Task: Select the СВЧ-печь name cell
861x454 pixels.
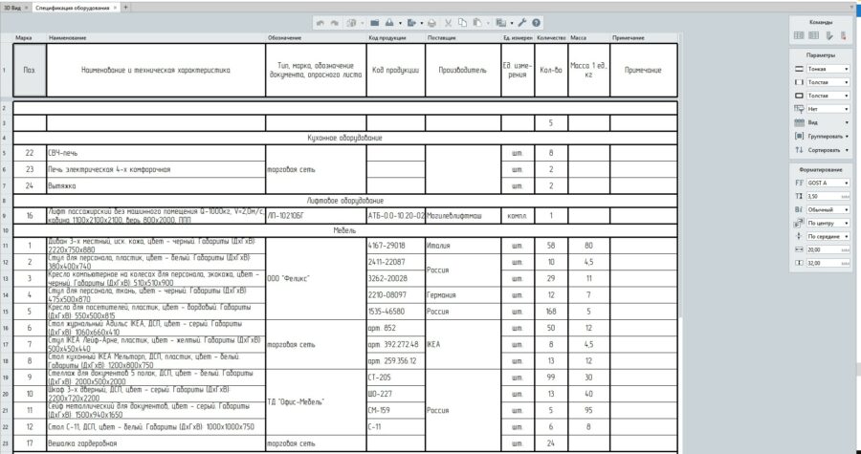Action: [x=156, y=153]
